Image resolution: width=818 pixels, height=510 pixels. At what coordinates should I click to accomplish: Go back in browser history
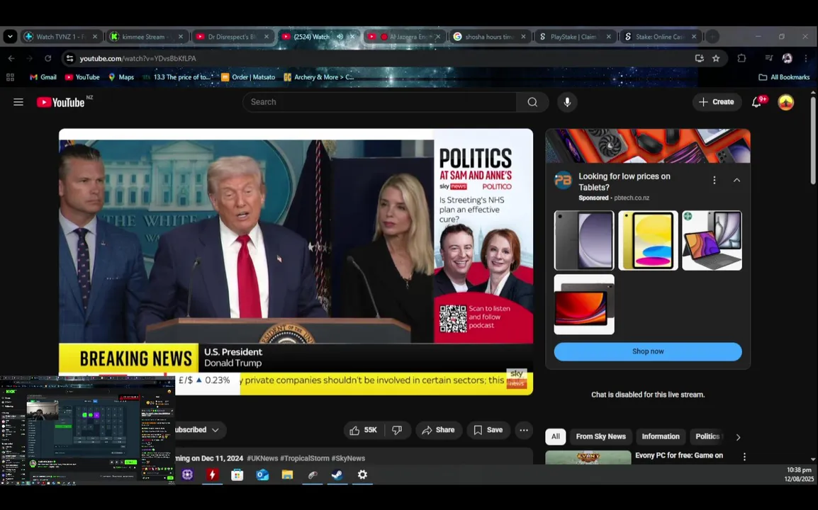[x=11, y=58]
